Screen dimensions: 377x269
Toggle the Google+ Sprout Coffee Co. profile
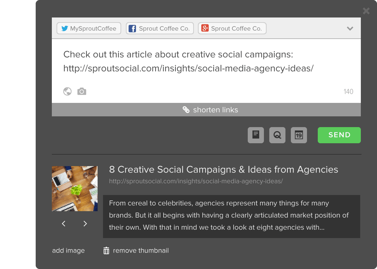[232, 28]
